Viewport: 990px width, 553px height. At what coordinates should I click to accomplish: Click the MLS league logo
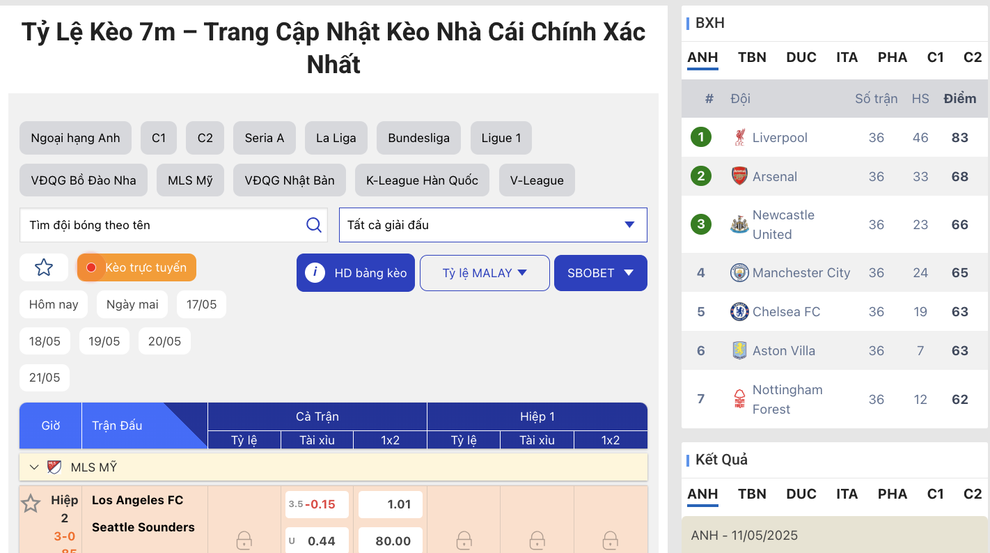click(x=54, y=467)
